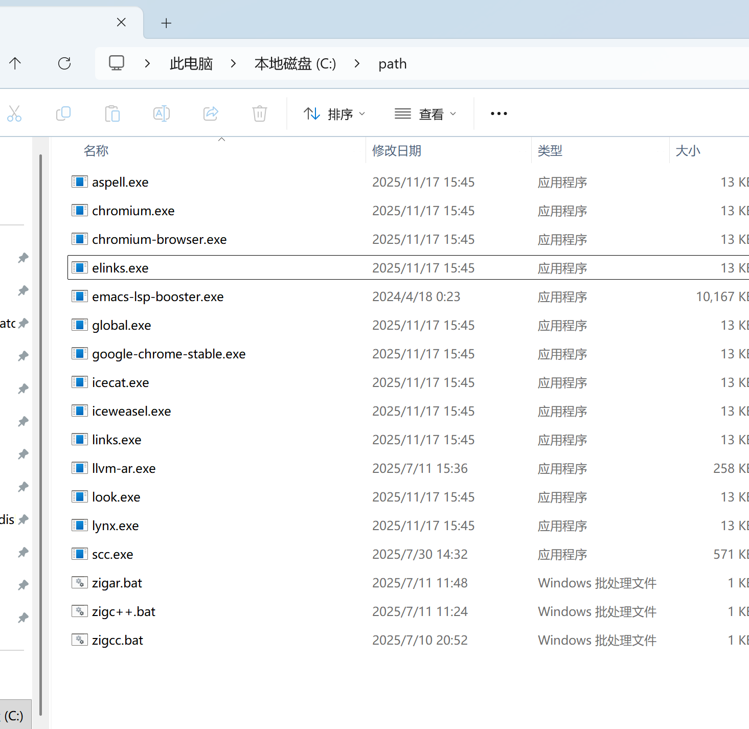
Task: Click the Copy icon in toolbar
Action: [x=63, y=113]
